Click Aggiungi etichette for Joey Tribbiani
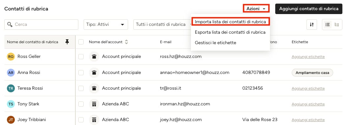This screenshot has width=347, height=125. [308, 120]
